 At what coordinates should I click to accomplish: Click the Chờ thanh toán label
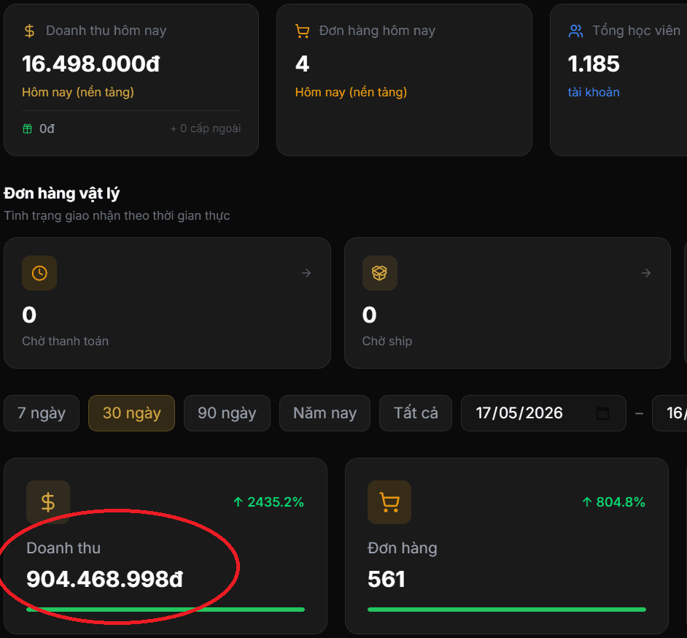click(66, 341)
